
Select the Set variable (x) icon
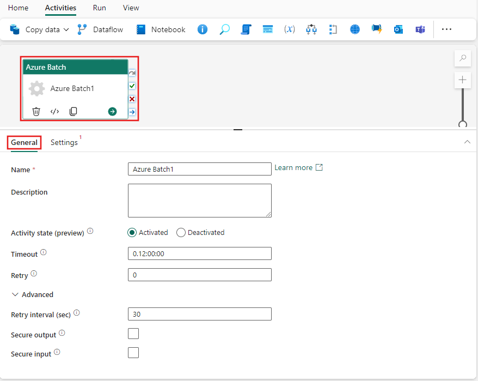[290, 29]
